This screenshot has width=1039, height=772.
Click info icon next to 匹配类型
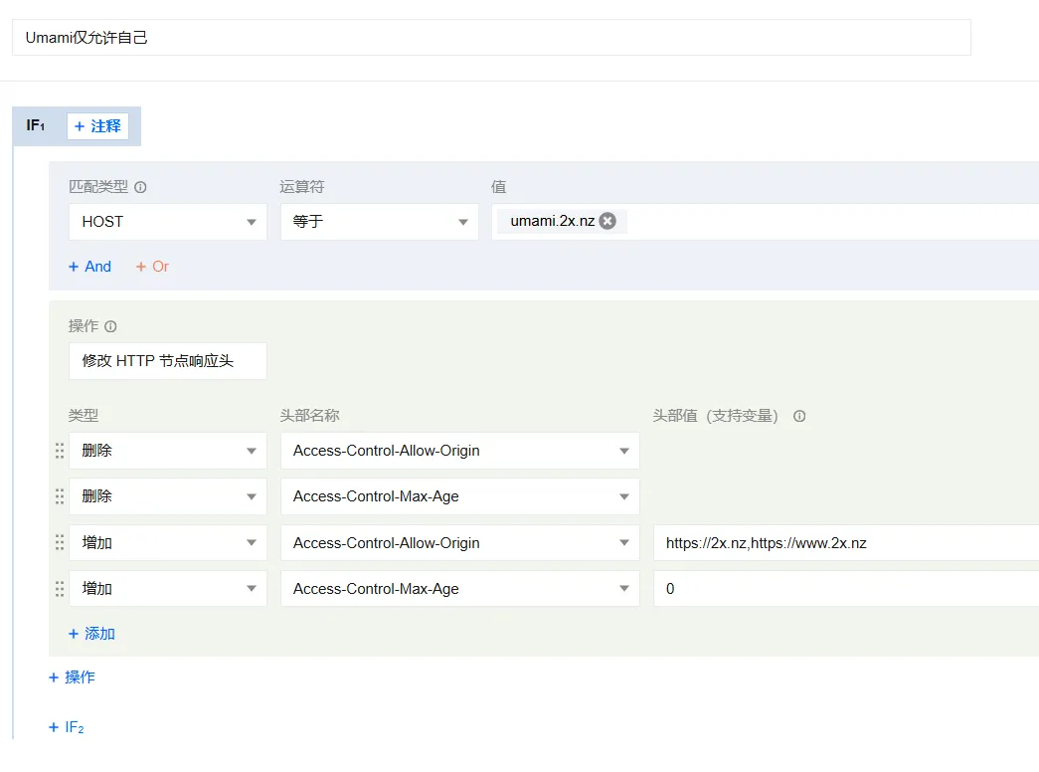(140, 187)
